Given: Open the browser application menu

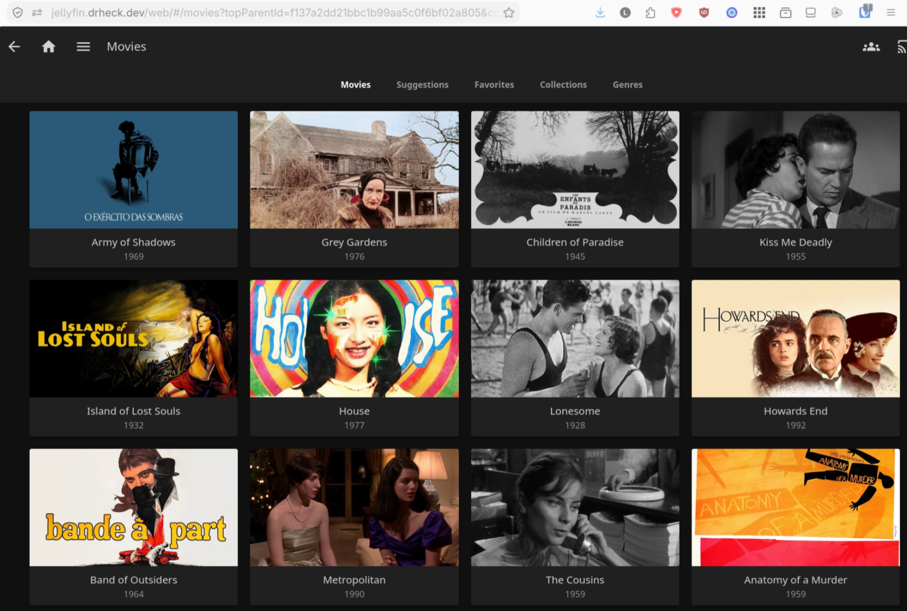Looking at the screenshot, I should tap(891, 12).
